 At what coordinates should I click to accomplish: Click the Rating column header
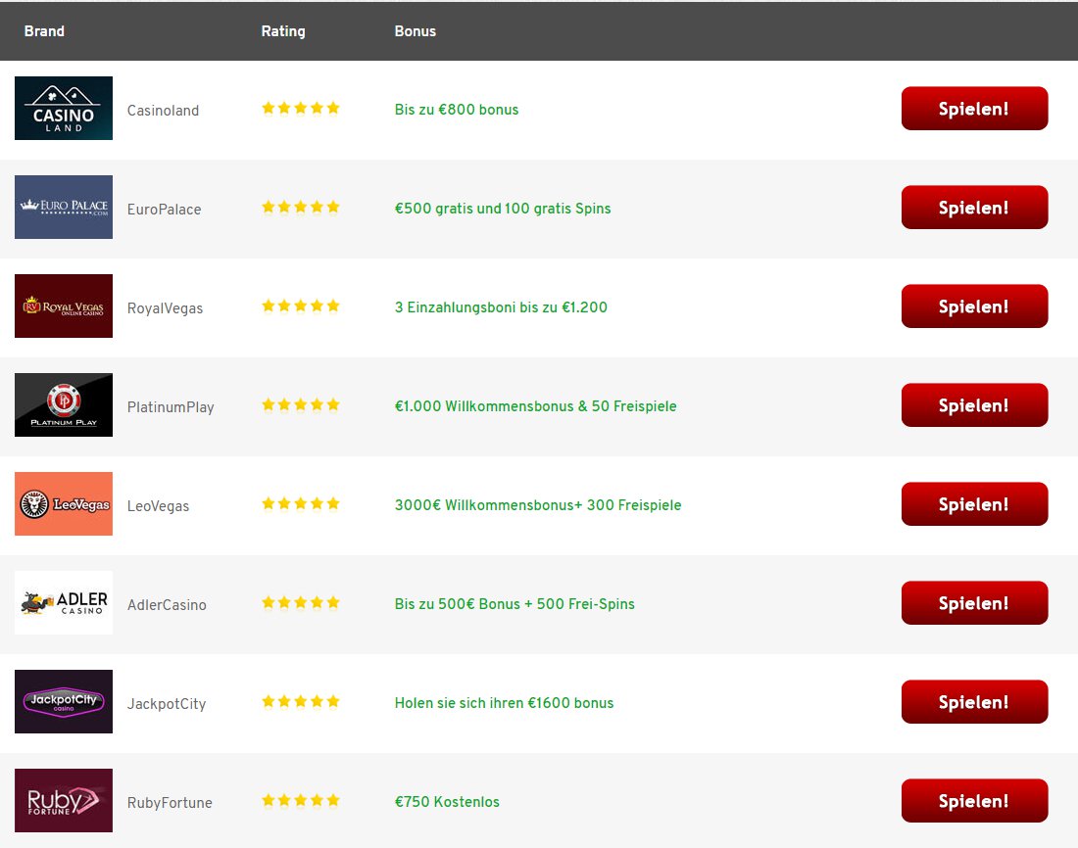(x=283, y=31)
